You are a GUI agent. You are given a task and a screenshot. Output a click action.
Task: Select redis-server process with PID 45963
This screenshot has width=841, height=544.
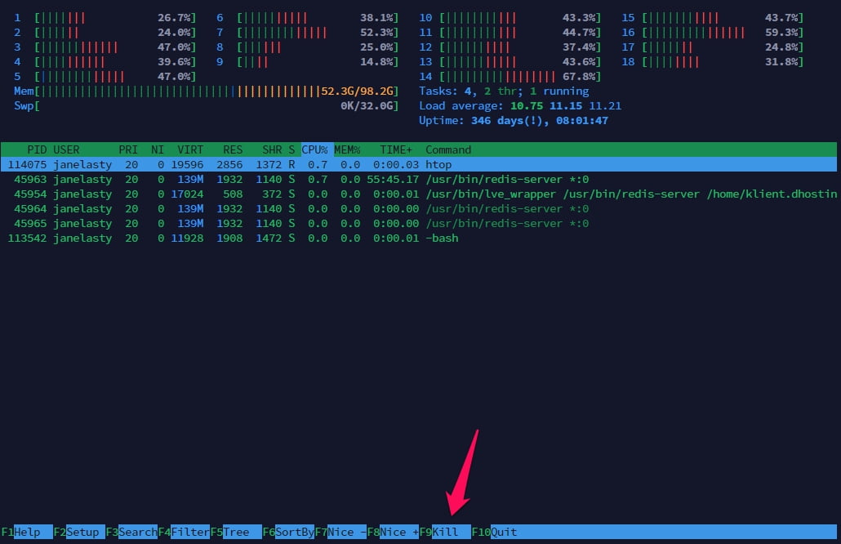[x=419, y=179]
